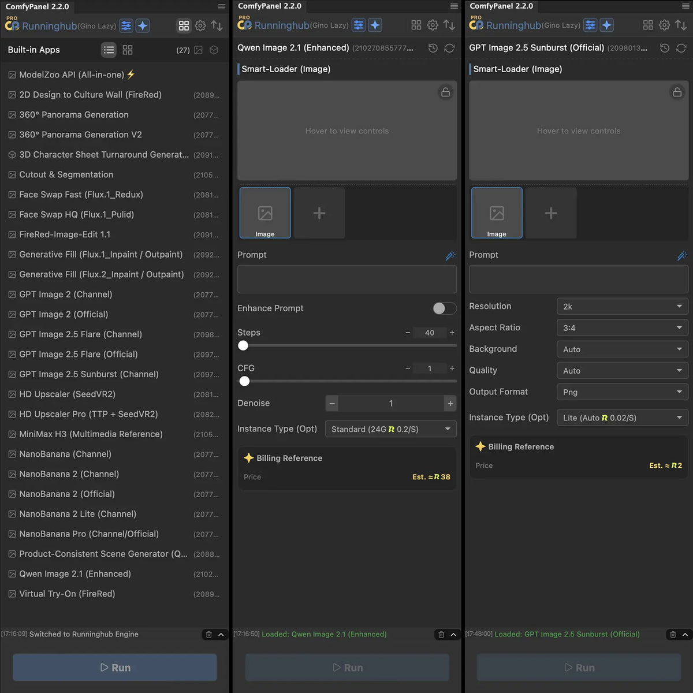Open the Output Format dropdown showing Png
This screenshot has height=693, width=693.
[x=623, y=392]
